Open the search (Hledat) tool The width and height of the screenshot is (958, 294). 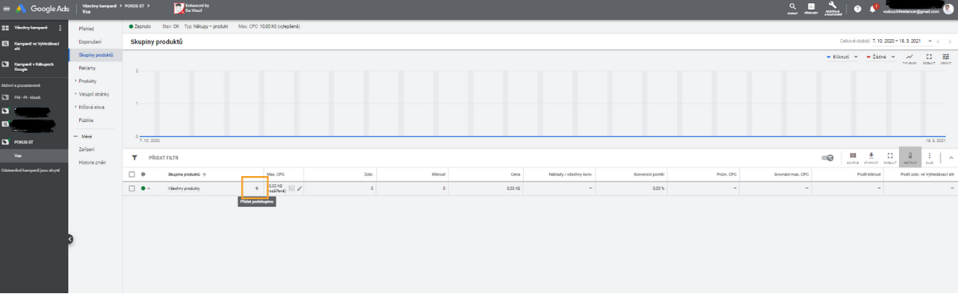[792, 8]
